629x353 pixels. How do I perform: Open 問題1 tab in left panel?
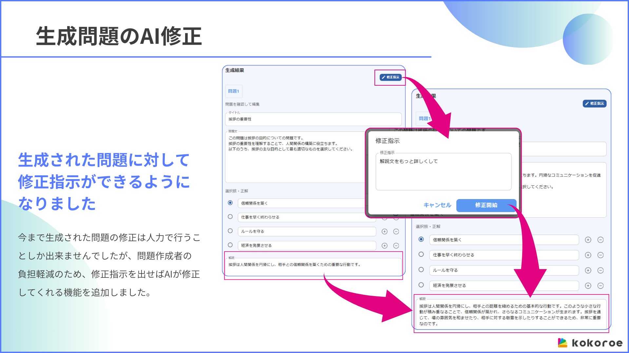tap(234, 91)
